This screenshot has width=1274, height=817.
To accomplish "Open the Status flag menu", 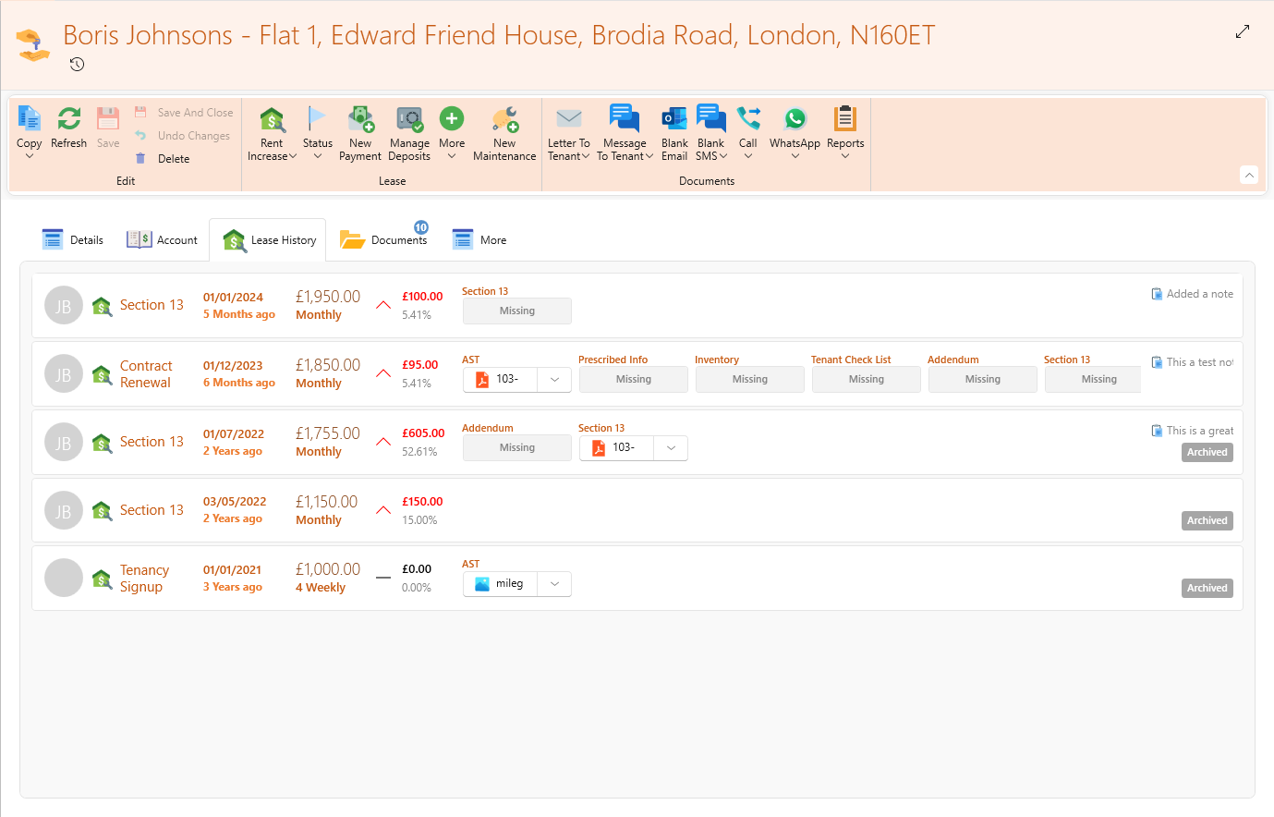I will [317, 133].
